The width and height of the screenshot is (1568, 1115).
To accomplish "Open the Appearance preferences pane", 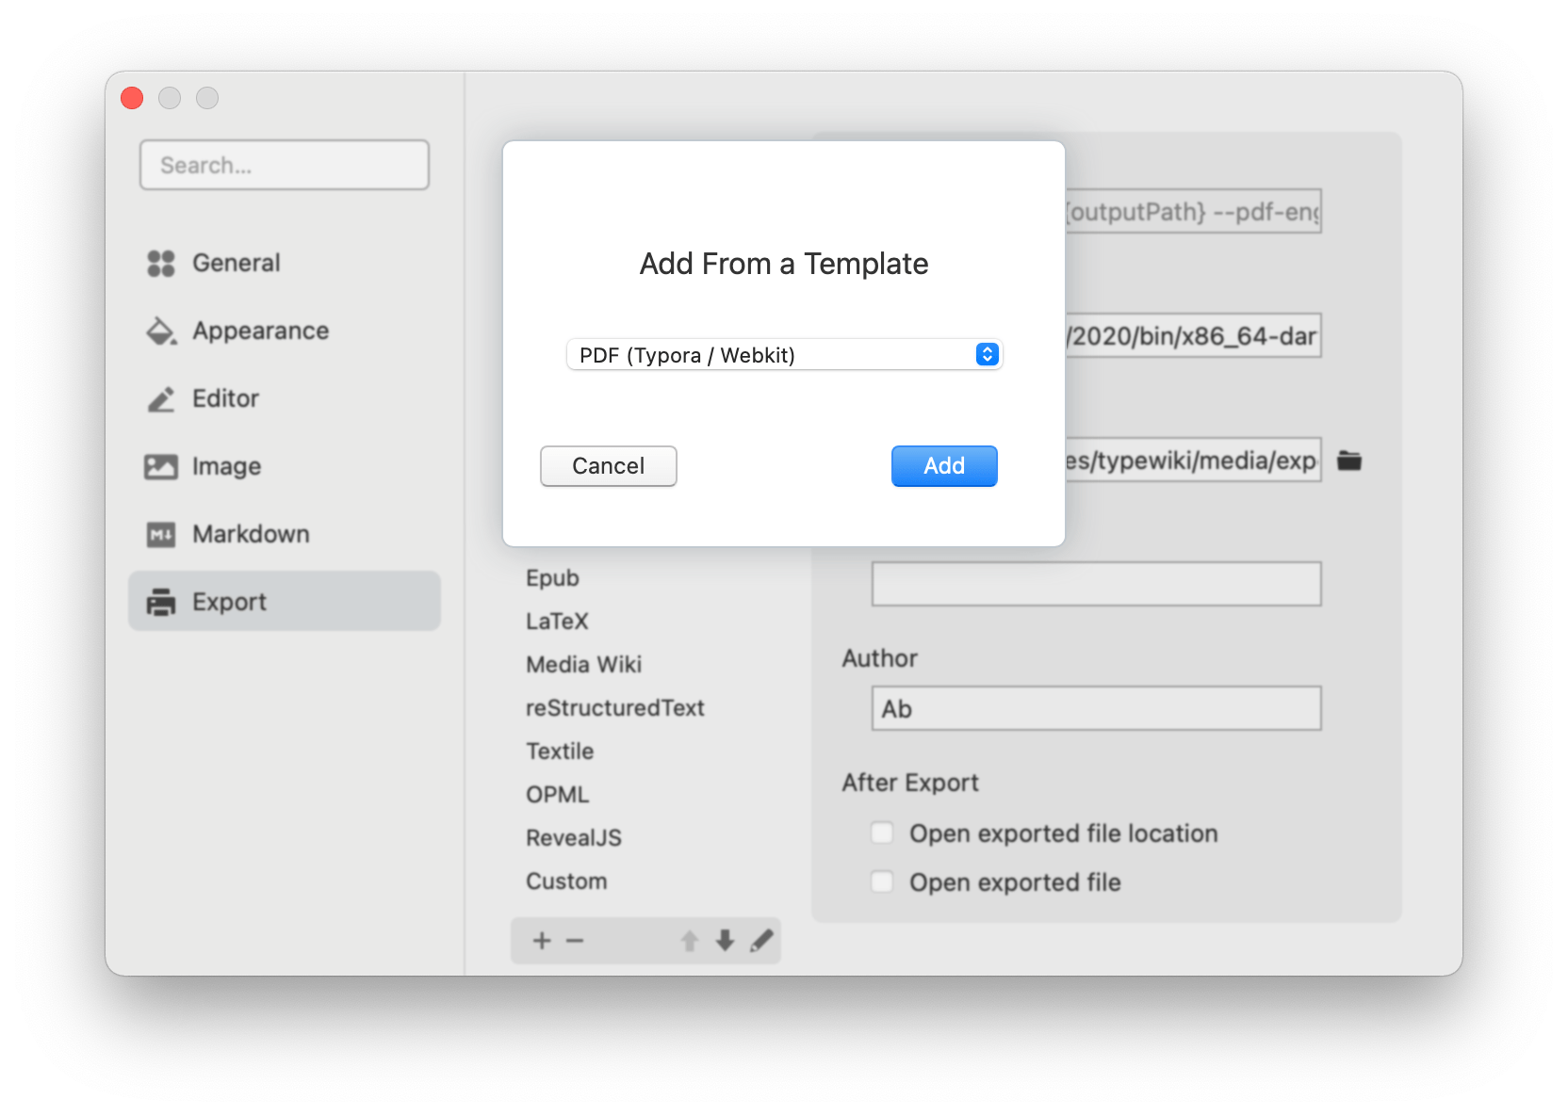I will pos(161,331).
